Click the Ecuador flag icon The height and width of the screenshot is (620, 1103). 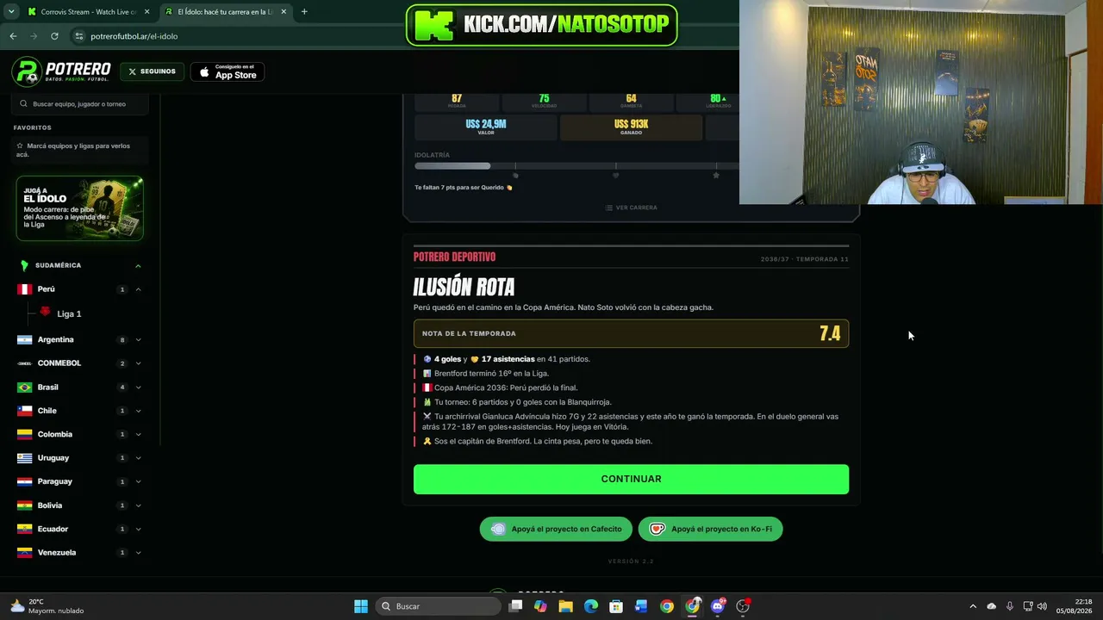pos(24,530)
